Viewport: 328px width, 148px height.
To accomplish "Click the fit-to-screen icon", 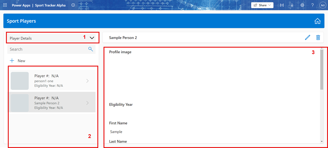I will (x=282, y=5).
